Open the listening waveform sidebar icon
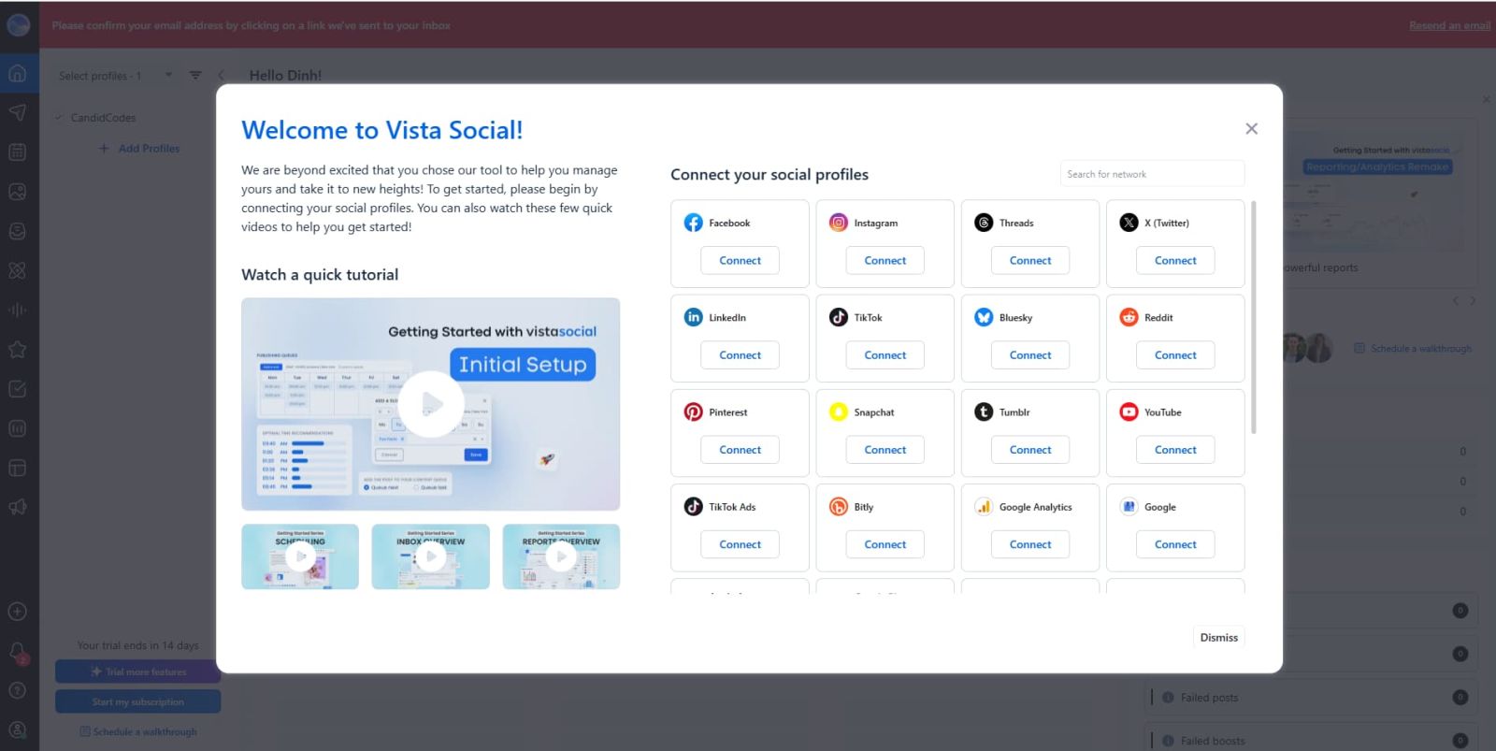 click(18, 310)
